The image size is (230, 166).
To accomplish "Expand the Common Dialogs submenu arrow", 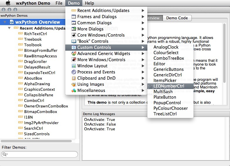I will coord(143,23).
